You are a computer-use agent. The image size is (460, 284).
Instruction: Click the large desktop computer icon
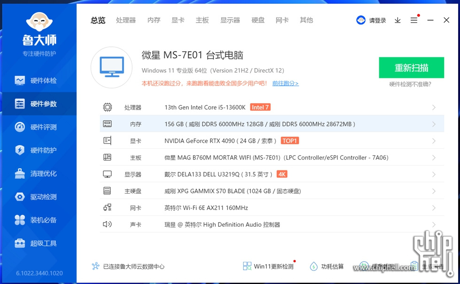112,67
